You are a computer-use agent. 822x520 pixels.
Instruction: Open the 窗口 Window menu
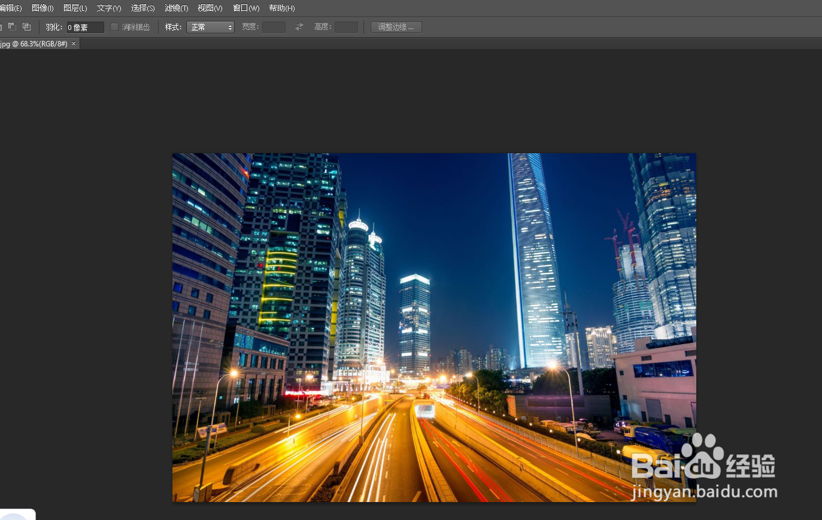pos(245,8)
